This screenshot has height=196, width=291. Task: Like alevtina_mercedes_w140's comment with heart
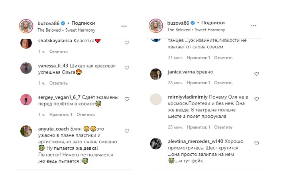[257, 143]
